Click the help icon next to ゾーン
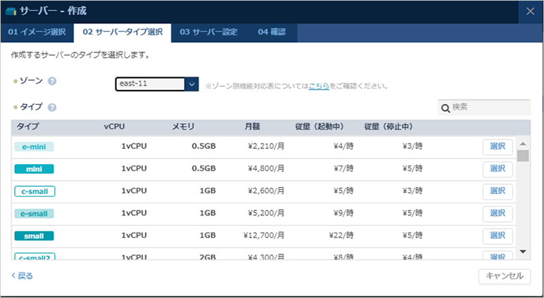This screenshot has width=544, height=298. tap(52, 82)
